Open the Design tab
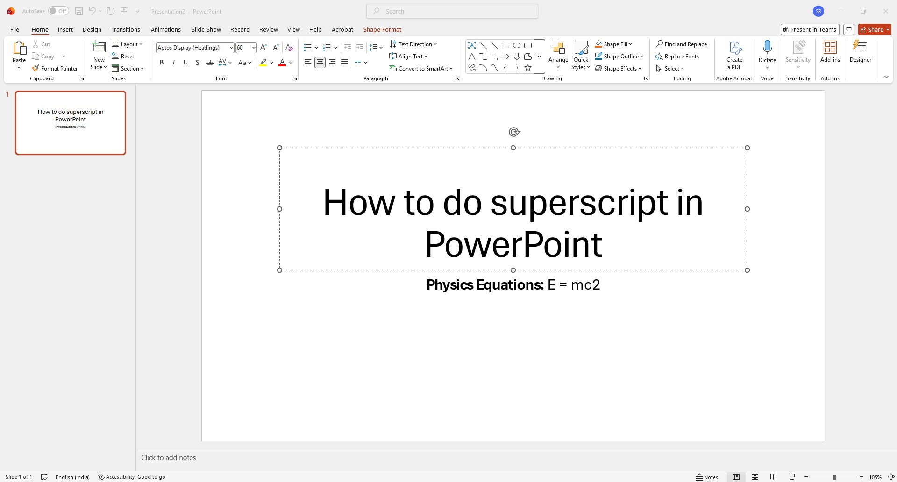This screenshot has width=897, height=482. pyautogui.click(x=92, y=29)
